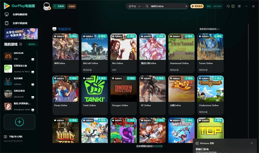The height and width of the screenshot is (153, 259).
Task: Open the 游戏库> link
Action: coord(32,44)
